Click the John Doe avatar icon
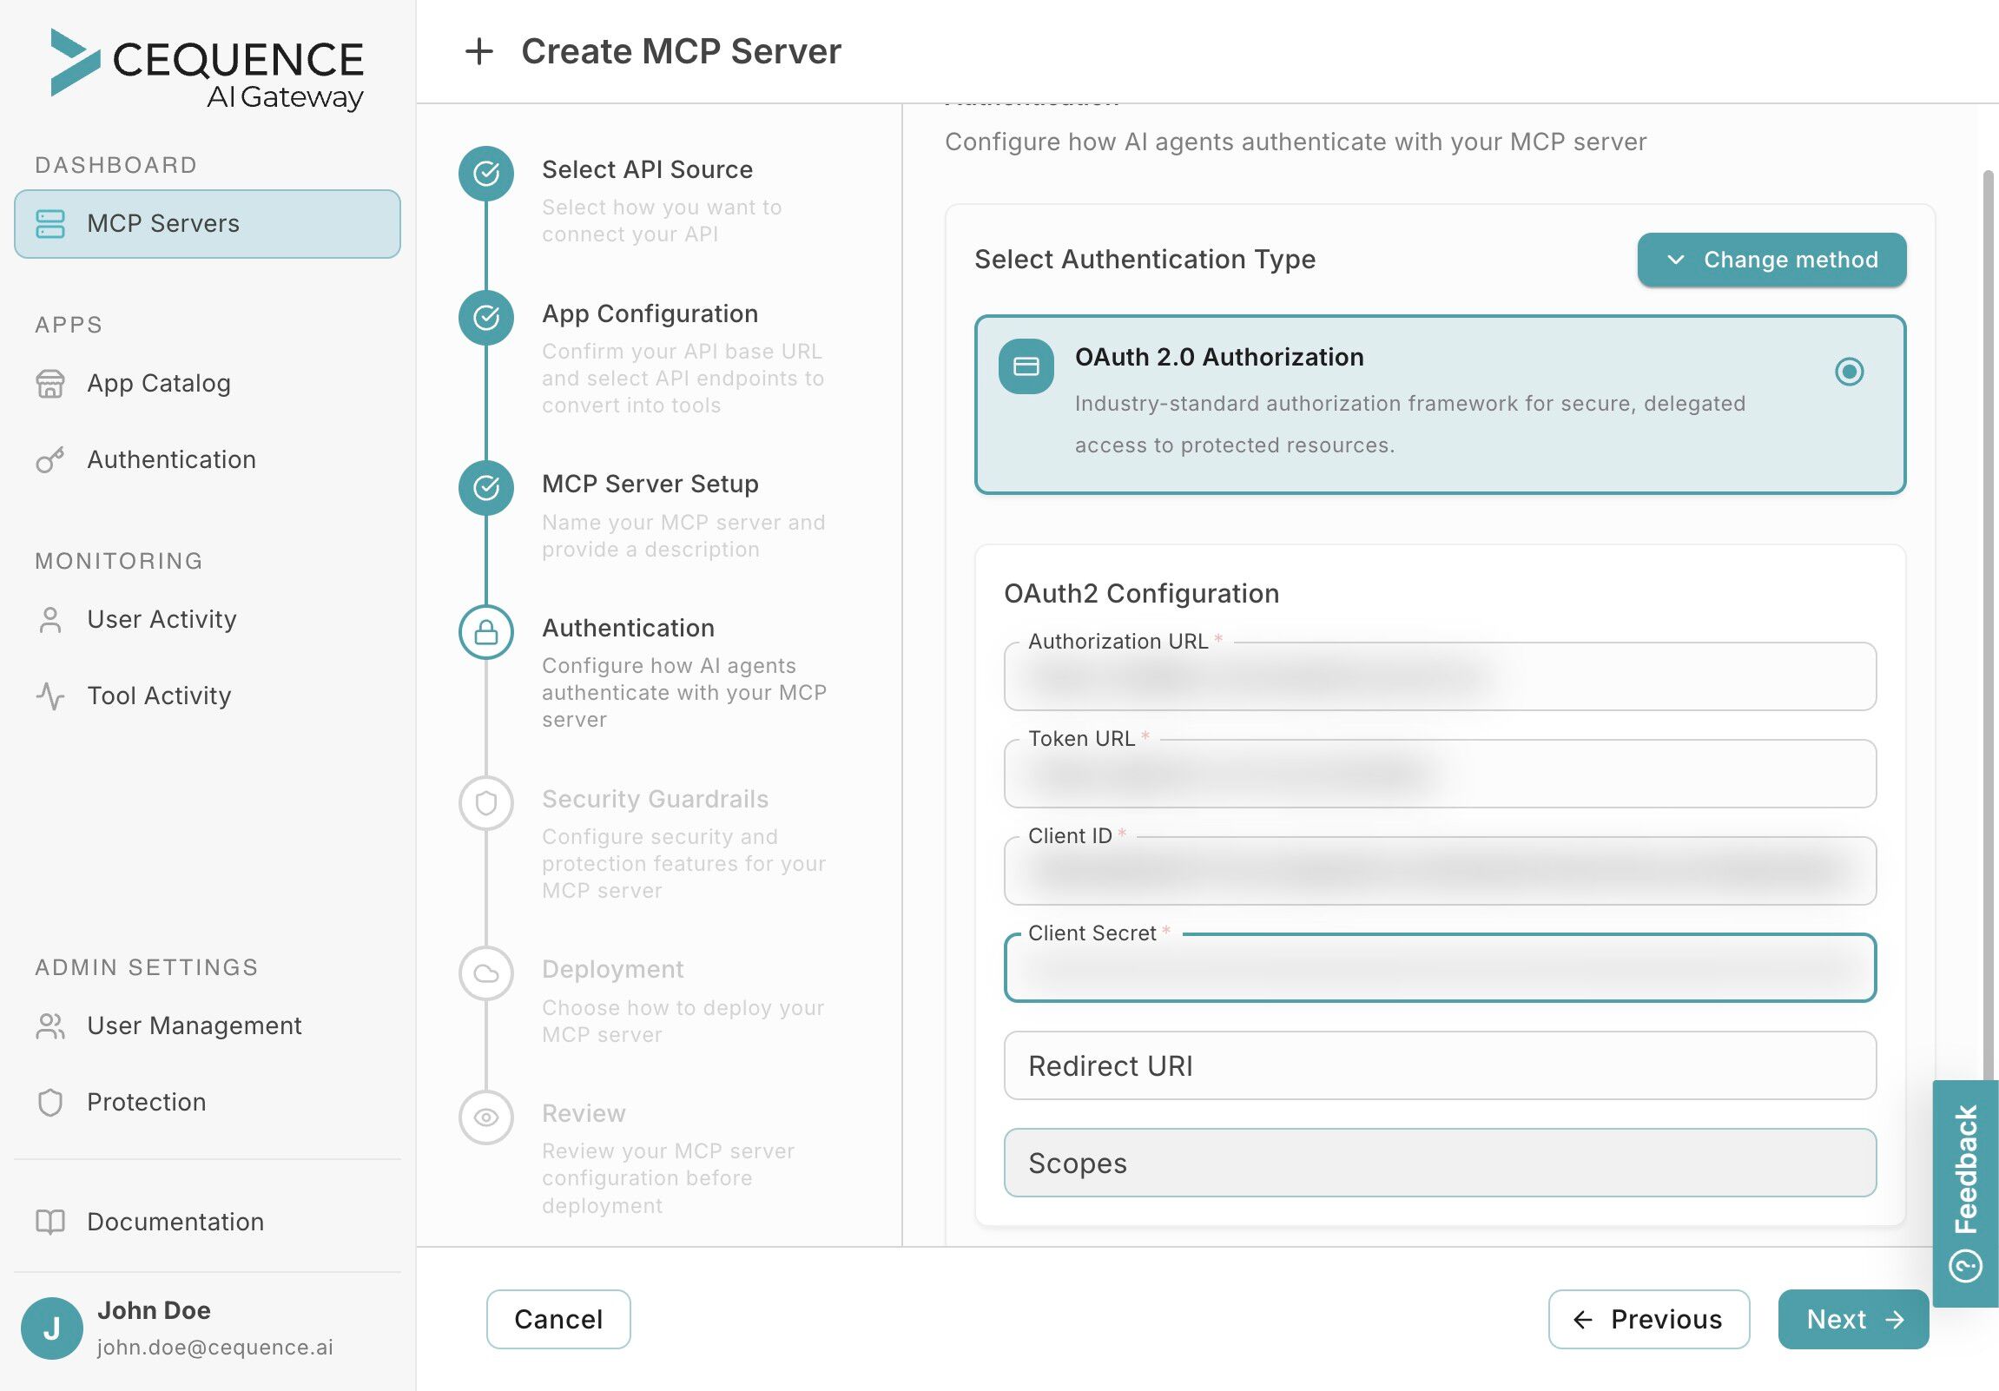The image size is (1999, 1391). (51, 1328)
